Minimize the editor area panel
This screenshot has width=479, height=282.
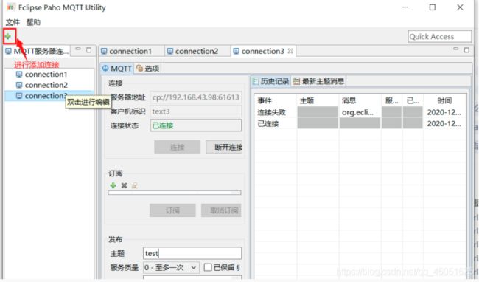456,49
